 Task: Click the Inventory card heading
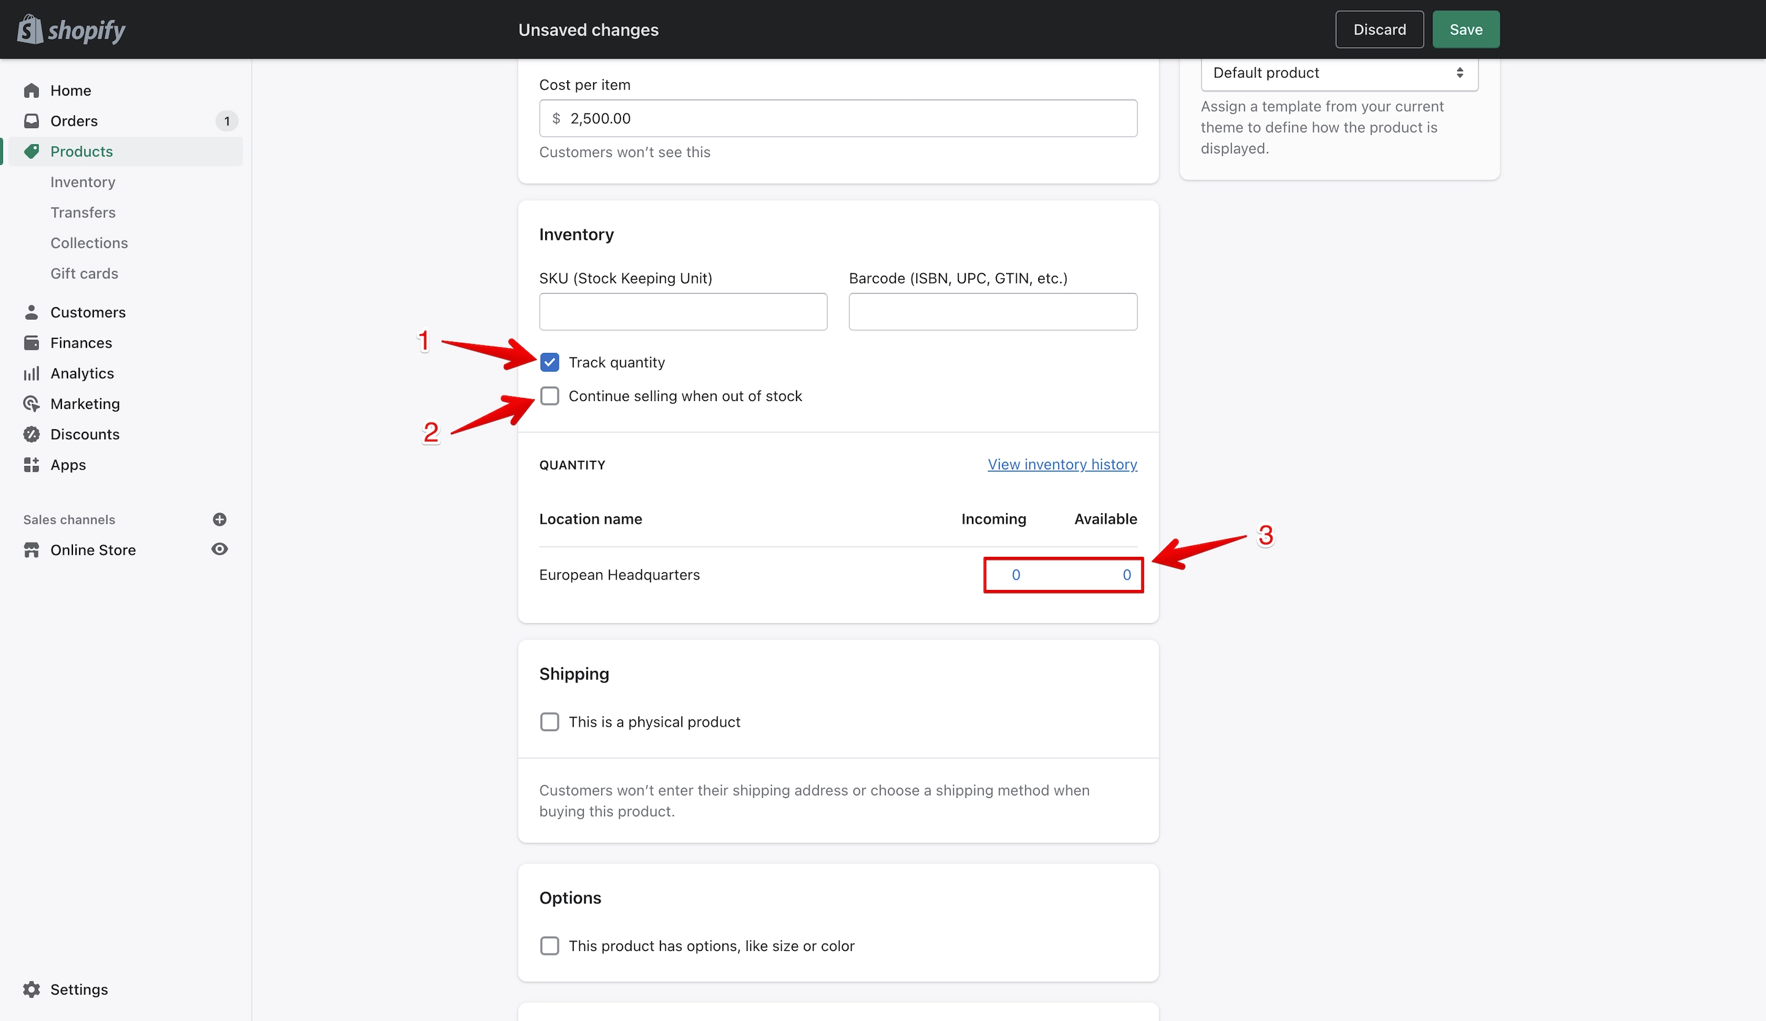(x=577, y=234)
